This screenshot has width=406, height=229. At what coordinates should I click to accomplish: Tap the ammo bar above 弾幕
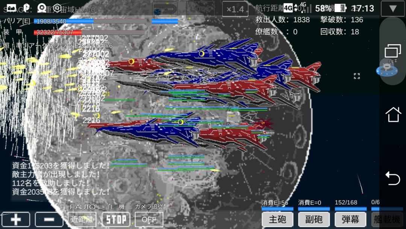350,209
